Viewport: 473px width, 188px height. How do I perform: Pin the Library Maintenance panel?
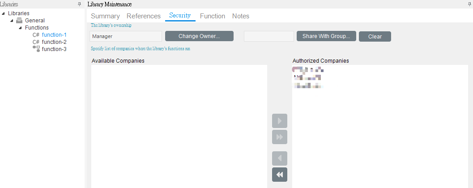[x=469, y=4]
